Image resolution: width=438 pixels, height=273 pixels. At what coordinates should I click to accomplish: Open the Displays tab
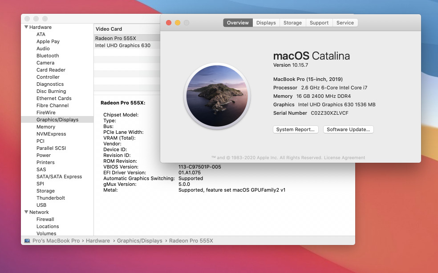pyautogui.click(x=266, y=23)
